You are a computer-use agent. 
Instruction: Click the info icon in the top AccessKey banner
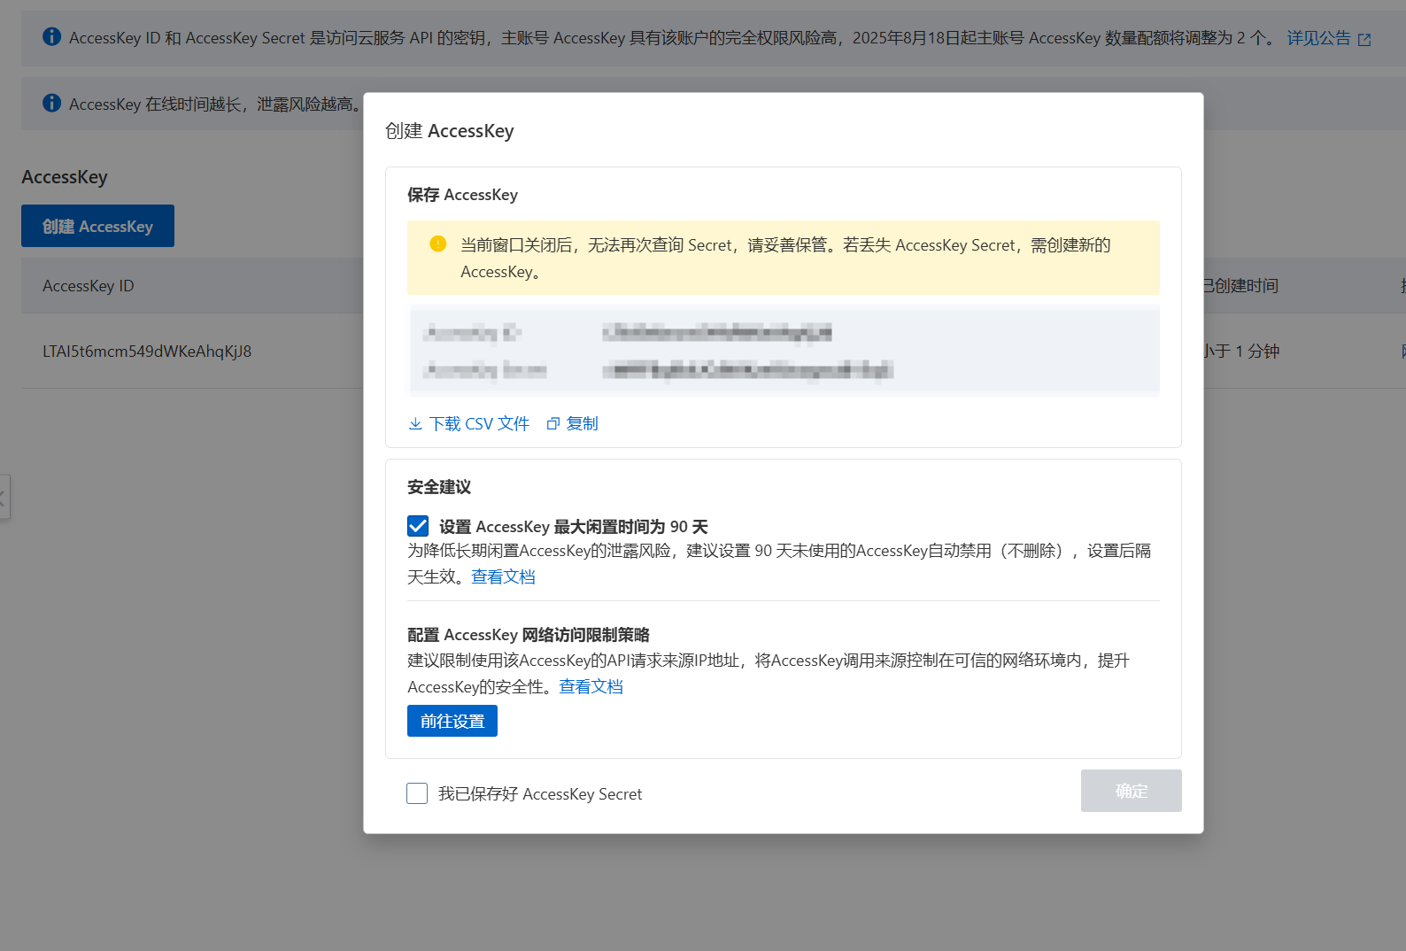click(52, 36)
